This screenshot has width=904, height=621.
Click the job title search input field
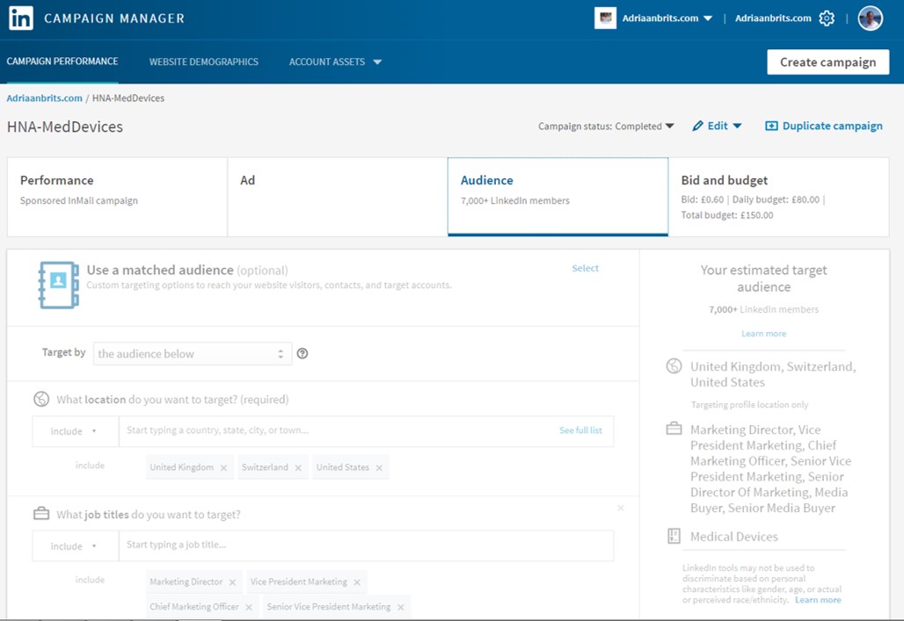pyautogui.click(x=366, y=545)
